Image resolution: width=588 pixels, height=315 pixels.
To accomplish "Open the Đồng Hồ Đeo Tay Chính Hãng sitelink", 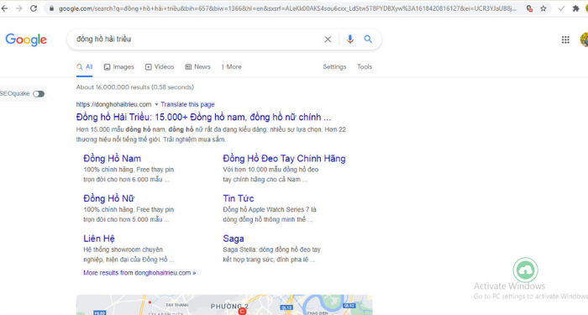I will (x=284, y=159).
